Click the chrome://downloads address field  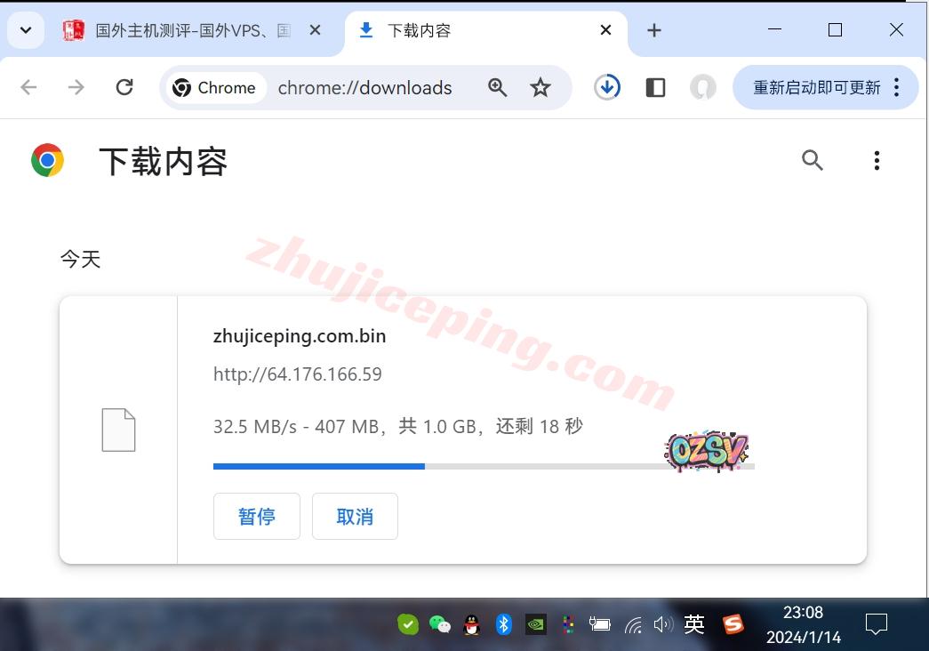[364, 87]
